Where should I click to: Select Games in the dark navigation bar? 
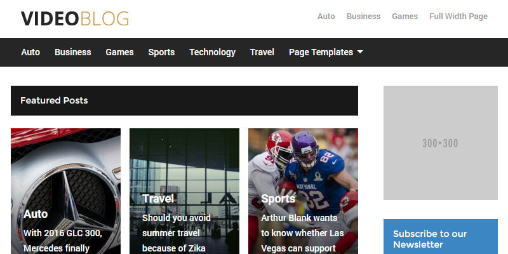point(119,52)
